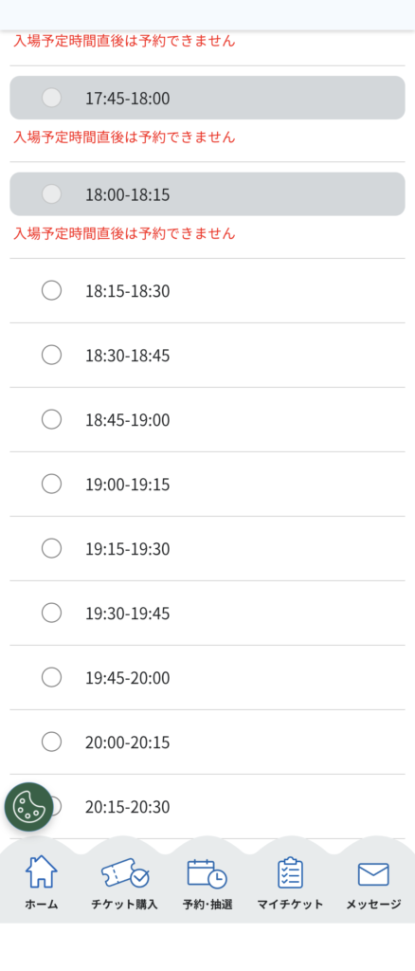
Task: Open the green cookie settings button
Action: coord(29,806)
